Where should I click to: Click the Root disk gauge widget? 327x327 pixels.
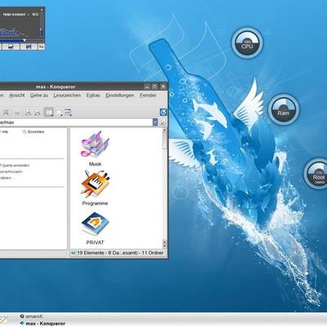point(316,174)
